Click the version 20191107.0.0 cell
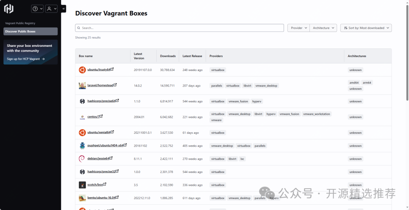Viewport: 409px width, 210px height. [x=143, y=70]
